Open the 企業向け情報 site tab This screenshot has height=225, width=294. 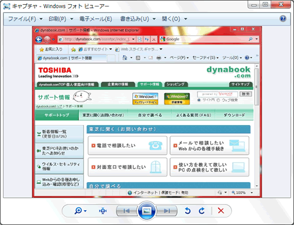coord(118,85)
